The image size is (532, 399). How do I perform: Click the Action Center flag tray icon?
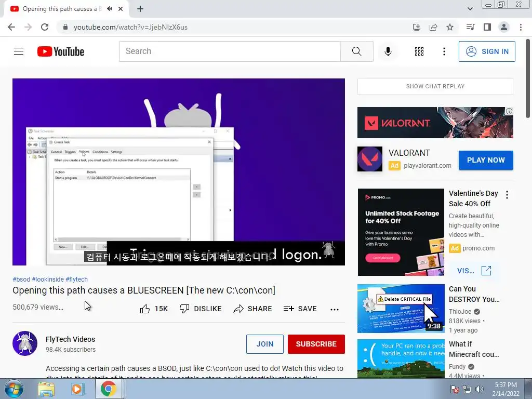click(454, 389)
